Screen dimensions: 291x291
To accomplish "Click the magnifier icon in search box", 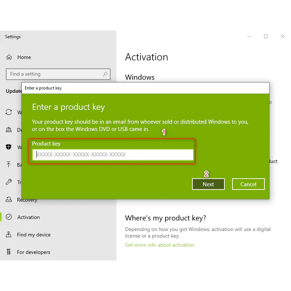I will pos(105,74).
